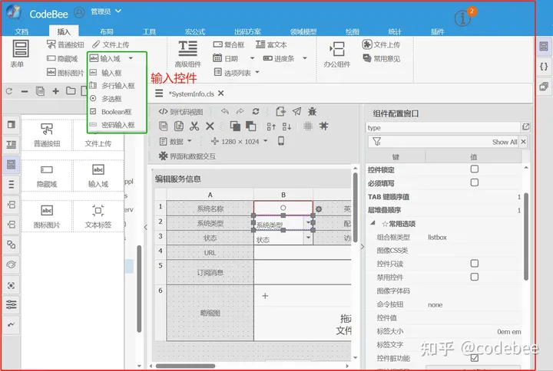Screen dimensions: 553x371
Task: Toggle the 控件只读 checkbox
Action: pyautogui.click(x=474, y=263)
